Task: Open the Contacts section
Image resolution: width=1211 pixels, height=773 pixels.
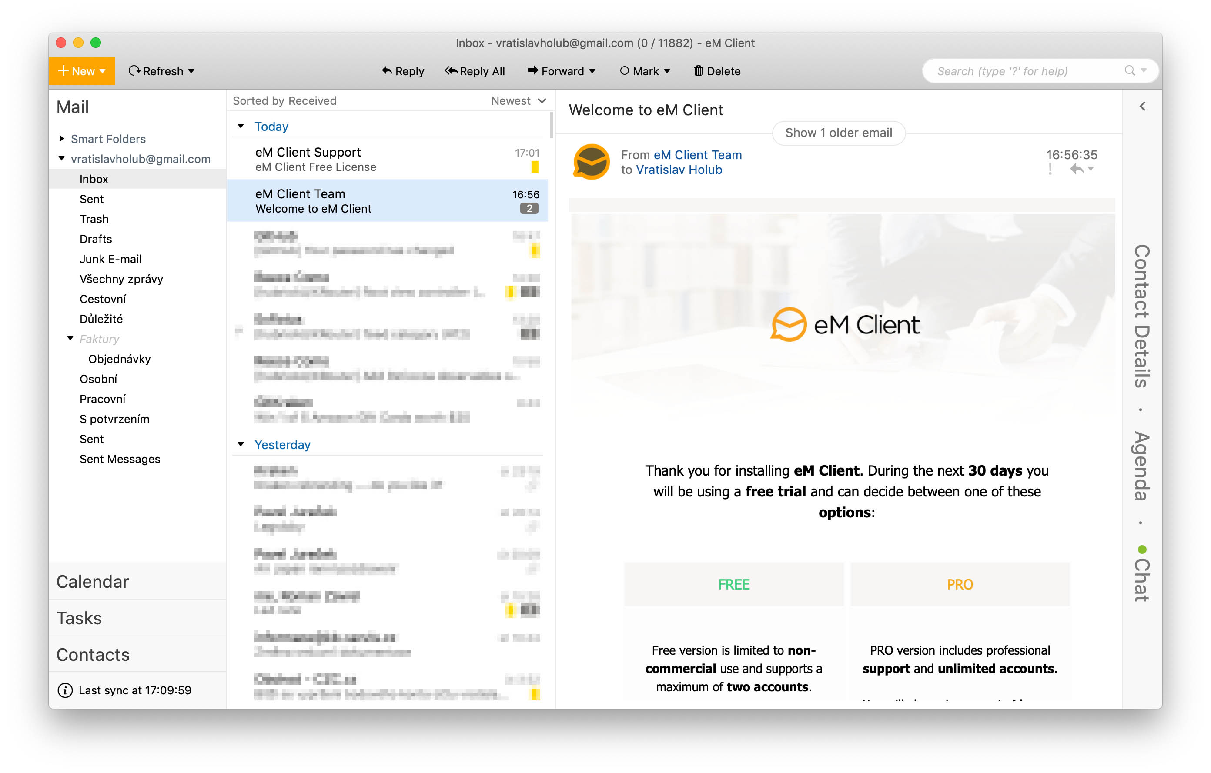Action: tap(93, 654)
